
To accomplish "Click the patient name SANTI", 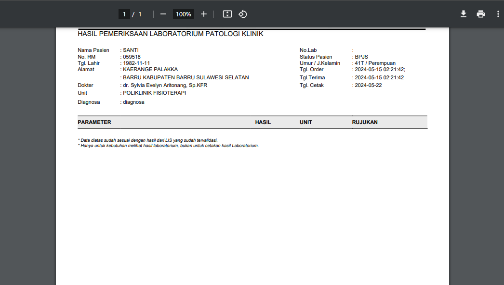I will (130, 50).
